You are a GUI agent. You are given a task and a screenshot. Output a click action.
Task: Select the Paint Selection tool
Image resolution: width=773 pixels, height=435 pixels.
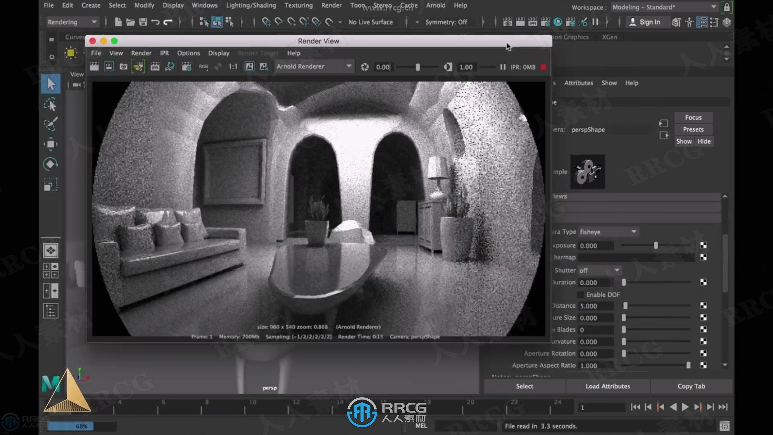tap(51, 124)
